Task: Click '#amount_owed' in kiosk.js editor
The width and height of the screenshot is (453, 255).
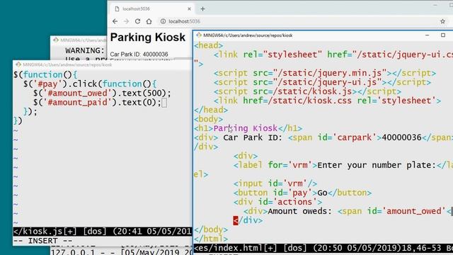Action: point(77,93)
